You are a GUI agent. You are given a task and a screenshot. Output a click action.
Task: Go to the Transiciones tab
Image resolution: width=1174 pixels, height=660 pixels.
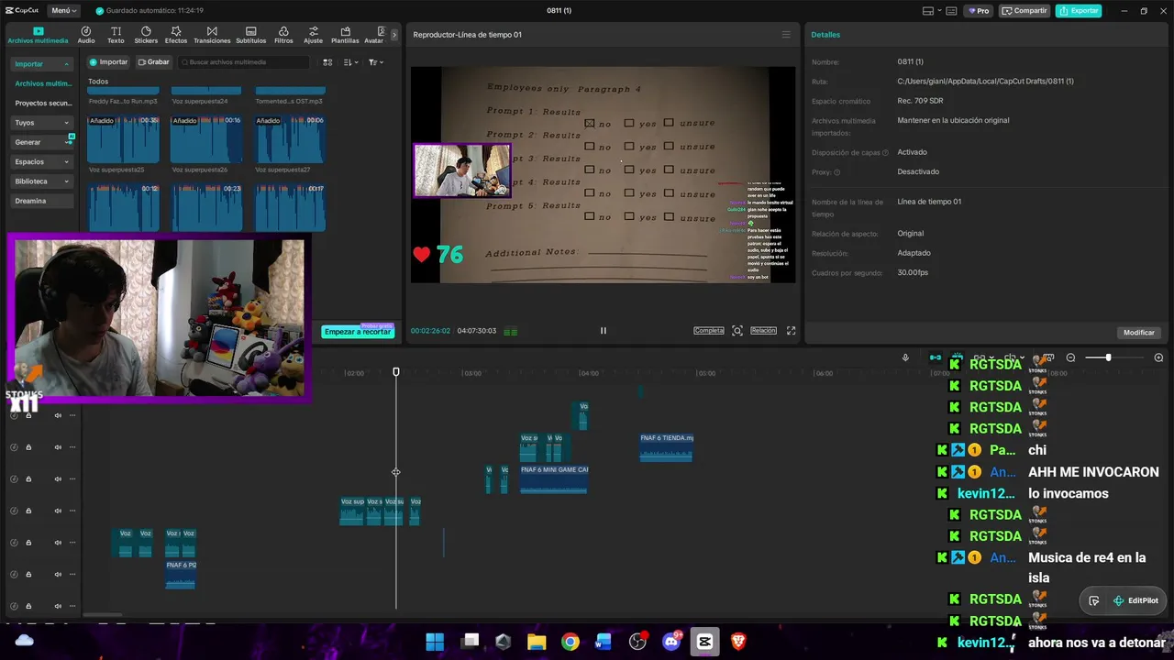pyautogui.click(x=212, y=35)
